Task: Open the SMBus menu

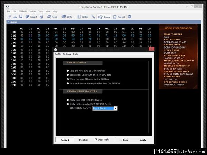Action: coord(32,11)
